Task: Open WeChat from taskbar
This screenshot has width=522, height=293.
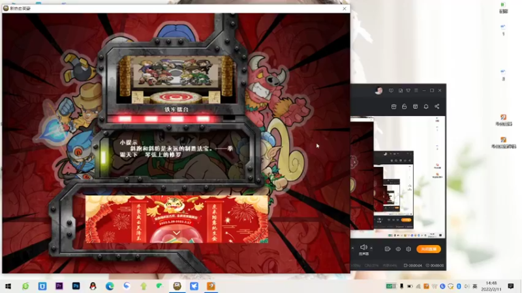Action: 160,286
